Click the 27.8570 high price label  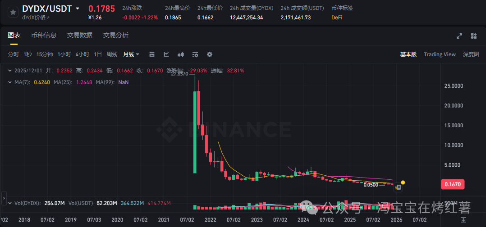180,74
